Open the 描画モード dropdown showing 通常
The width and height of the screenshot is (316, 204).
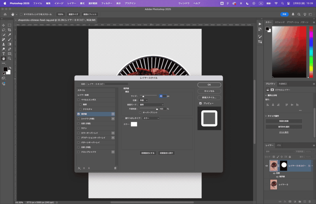(x=151, y=104)
